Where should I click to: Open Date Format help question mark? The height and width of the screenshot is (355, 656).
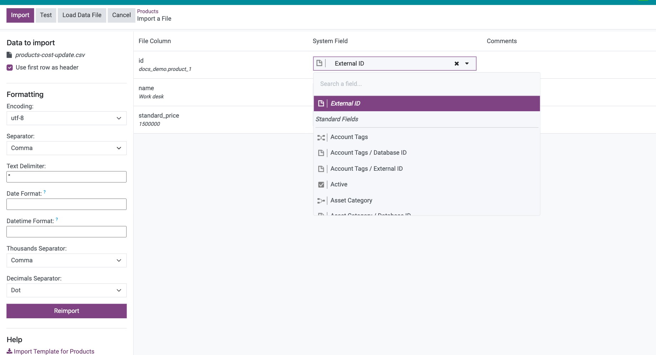click(45, 192)
